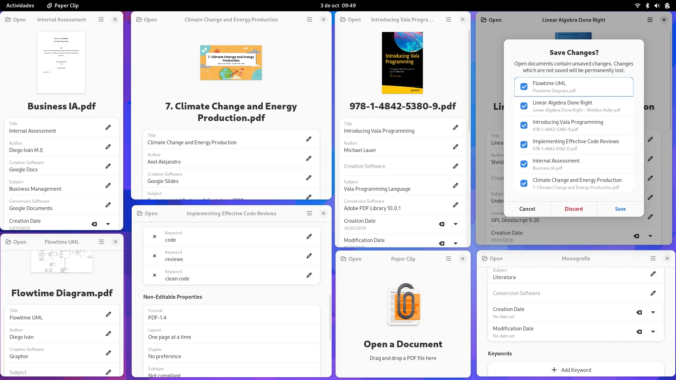The image size is (676, 380).
Task: Click Open button in empty Paper Clip window
Action: (x=351, y=259)
